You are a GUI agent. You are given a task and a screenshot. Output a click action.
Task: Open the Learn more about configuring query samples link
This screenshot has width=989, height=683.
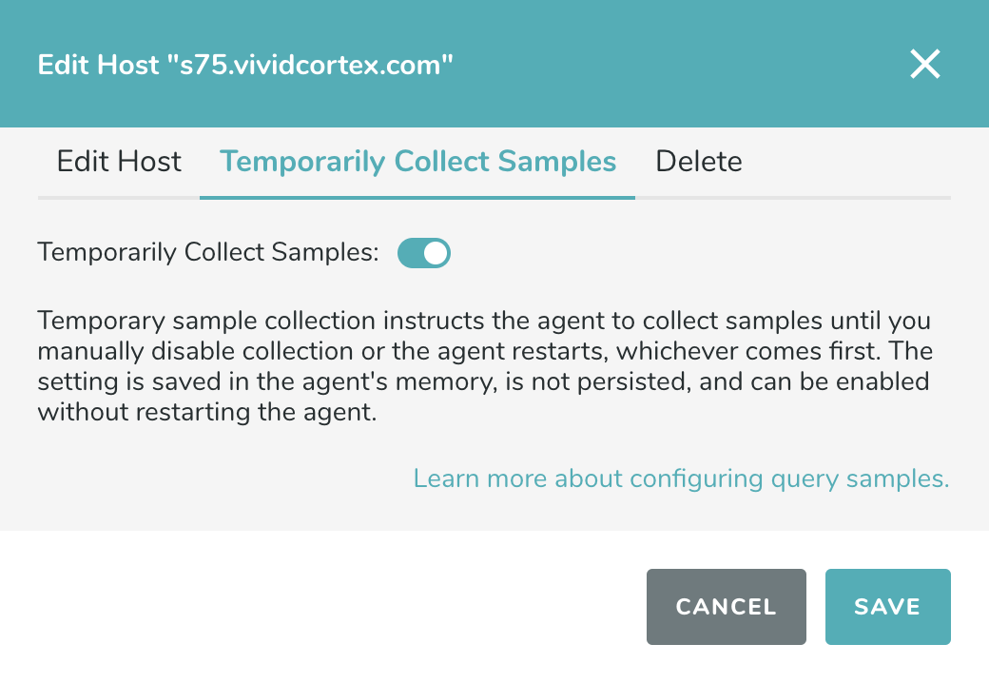click(681, 478)
